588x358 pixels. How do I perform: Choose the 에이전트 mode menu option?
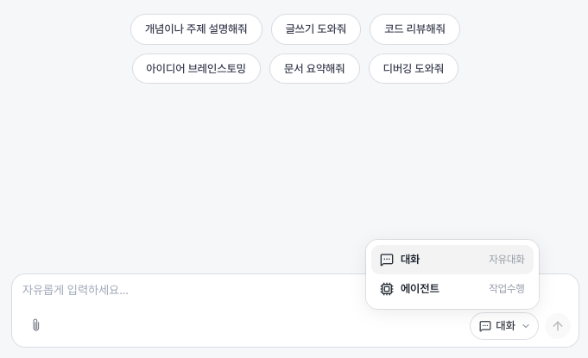[420, 289]
